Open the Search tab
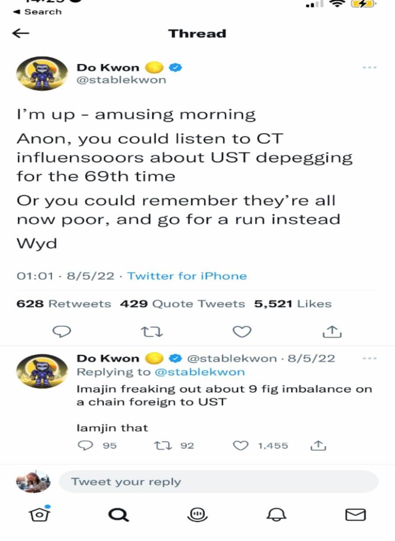 pos(118,514)
